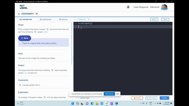Open File Explorer from taskbar
189x106 pixels.
click(97, 103)
